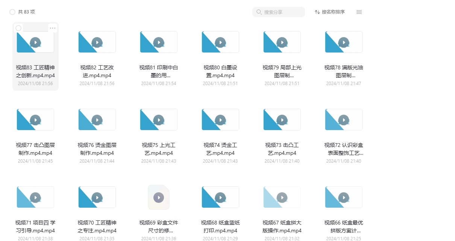The width and height of the screenshot is (455, 241).
Task: Click the 视频71 项目四学习引导 thumbnail
Action: point(35,197)
